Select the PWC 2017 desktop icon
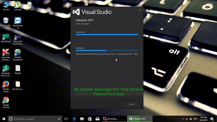 [x=29, y=6]
